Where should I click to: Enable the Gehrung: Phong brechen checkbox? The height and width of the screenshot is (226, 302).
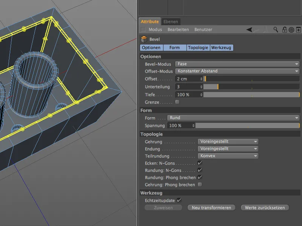pos(200,184)
